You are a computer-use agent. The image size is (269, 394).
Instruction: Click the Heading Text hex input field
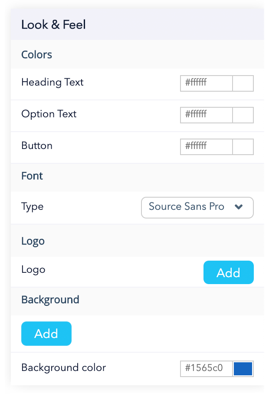pyautogui.click(x=206, y=83)
